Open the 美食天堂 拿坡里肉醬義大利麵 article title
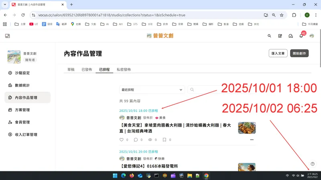321x180 pixels. point(175,128)
